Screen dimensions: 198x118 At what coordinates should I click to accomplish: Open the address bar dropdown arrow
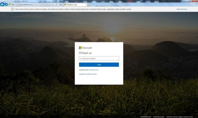click(x=58, y=5)
